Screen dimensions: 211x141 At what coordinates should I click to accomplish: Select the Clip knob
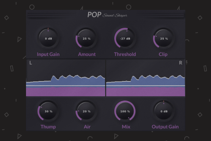coord(164,38)
